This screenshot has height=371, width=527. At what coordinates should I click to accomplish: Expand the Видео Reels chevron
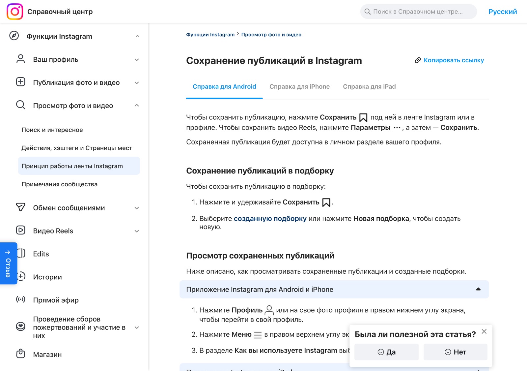tap(137, 231)
